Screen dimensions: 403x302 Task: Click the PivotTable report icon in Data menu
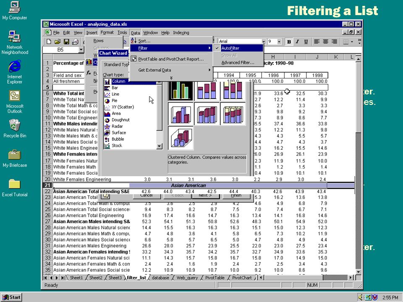[133, 59]
